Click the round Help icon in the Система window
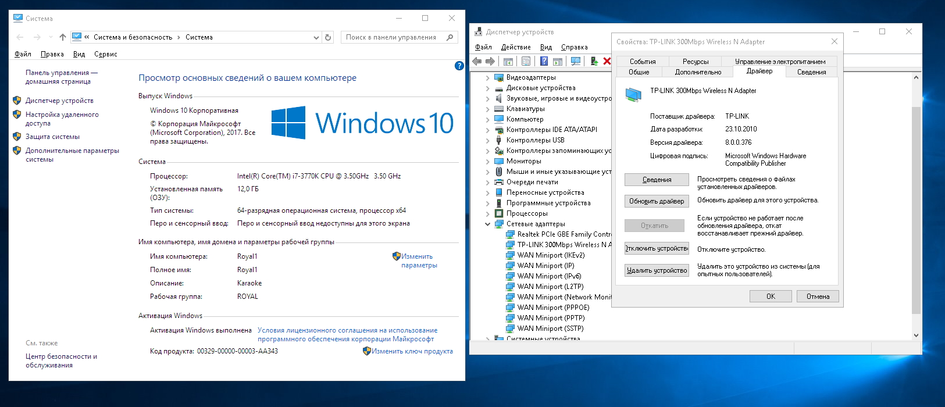945x407 pixels. coord(459,66)
